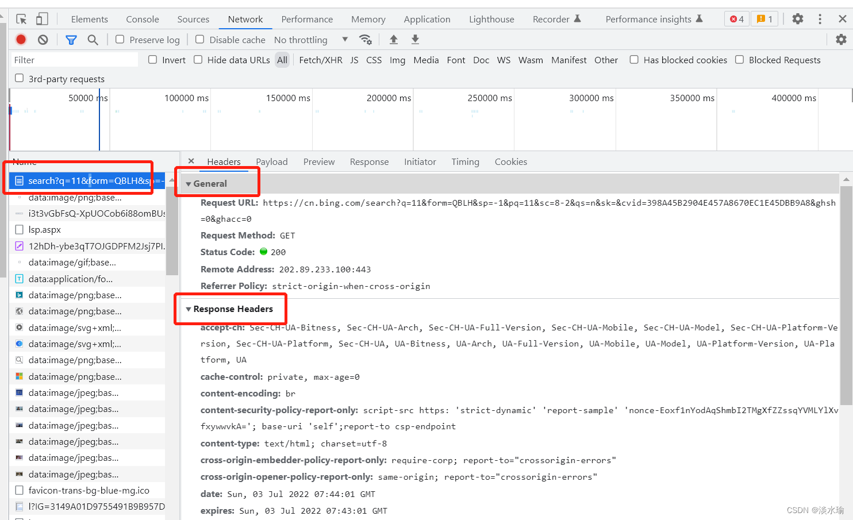Screen dimensions: 853x520
Task: Switch to the Sources panel
Action: click(193, 19)
